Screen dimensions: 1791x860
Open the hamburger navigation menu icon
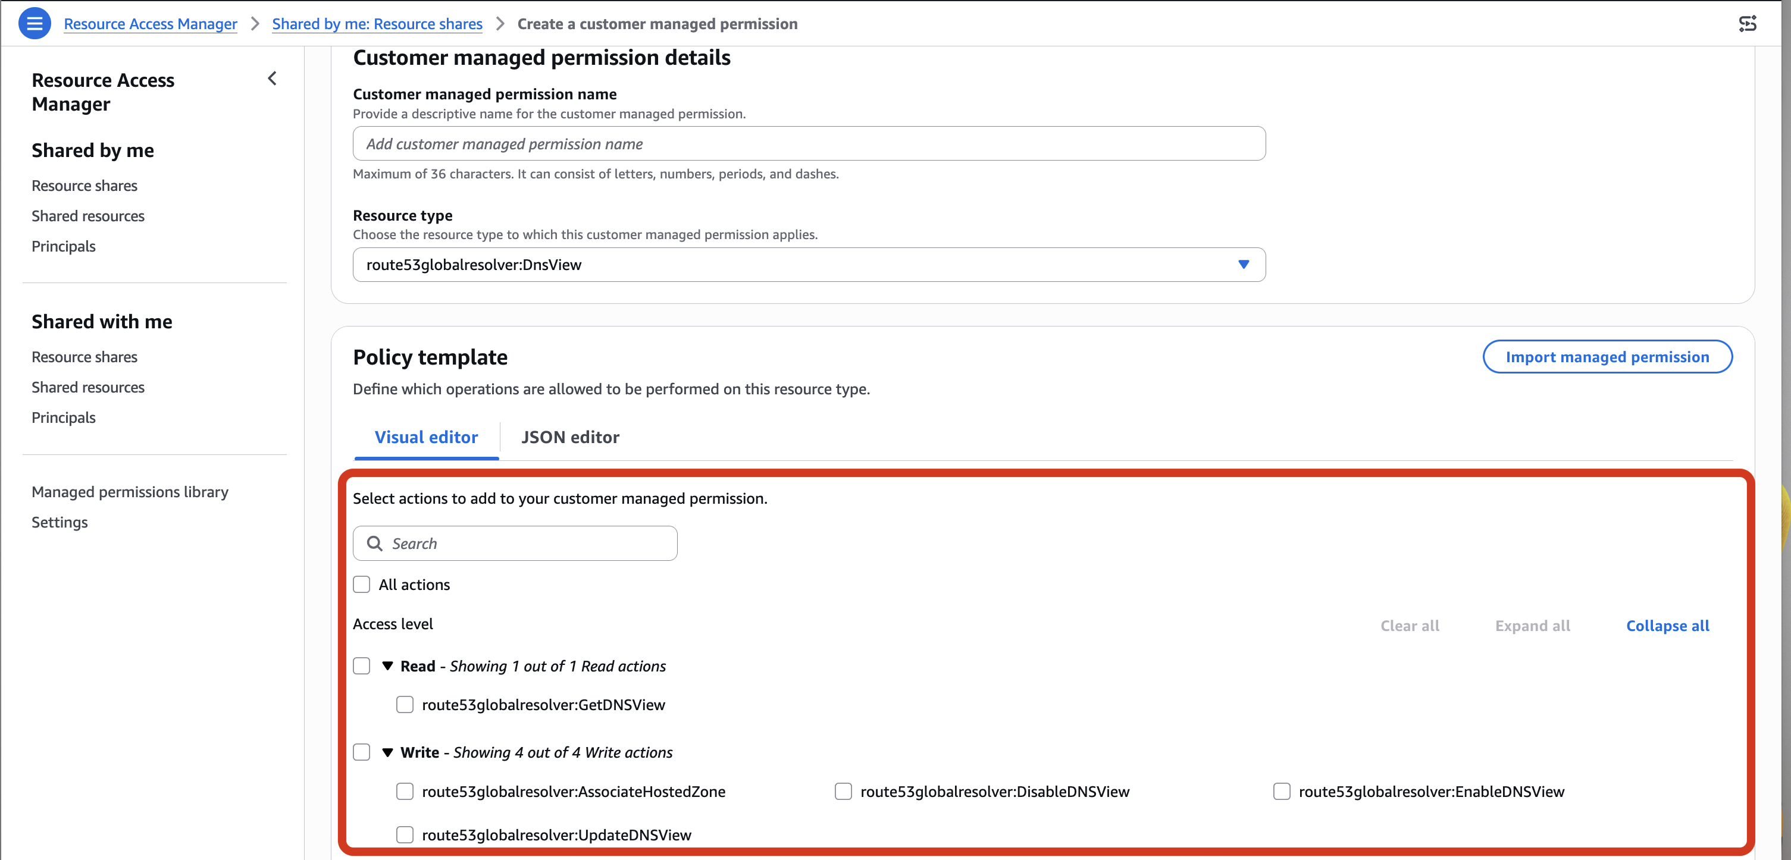point(34,24)
